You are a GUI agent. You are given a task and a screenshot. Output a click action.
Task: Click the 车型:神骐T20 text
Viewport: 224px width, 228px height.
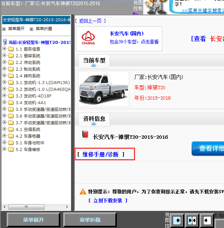coord(150,87)
